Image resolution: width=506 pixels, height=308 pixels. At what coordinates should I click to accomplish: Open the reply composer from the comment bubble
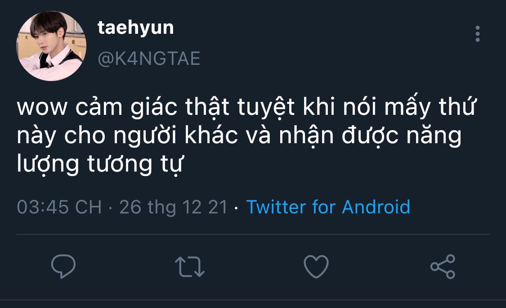63,266
